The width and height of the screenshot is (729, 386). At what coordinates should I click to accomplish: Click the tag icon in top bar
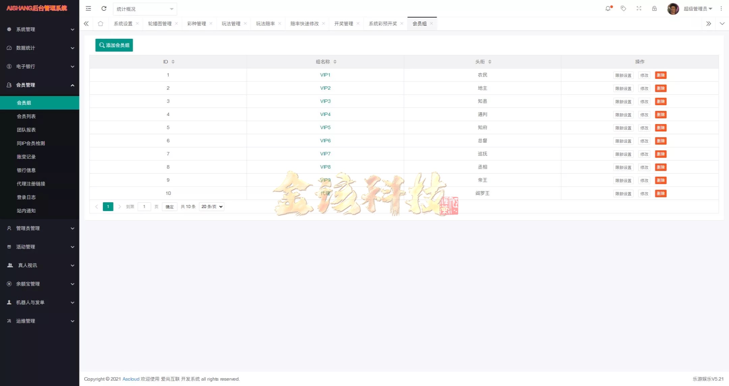[624, 8]
